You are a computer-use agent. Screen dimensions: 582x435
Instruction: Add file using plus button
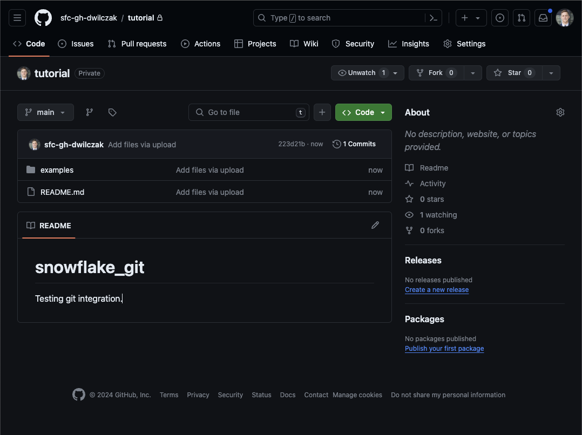pos(322,112)
